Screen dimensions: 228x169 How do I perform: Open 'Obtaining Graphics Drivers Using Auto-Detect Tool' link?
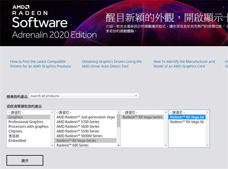pos(112,64)
